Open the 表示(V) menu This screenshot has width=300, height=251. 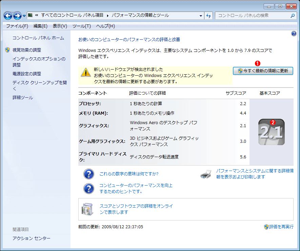pyautogui.click(x=60, y=26)
